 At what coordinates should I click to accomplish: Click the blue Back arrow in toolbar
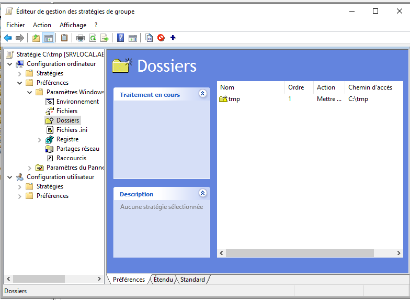(x=8, y=38)
